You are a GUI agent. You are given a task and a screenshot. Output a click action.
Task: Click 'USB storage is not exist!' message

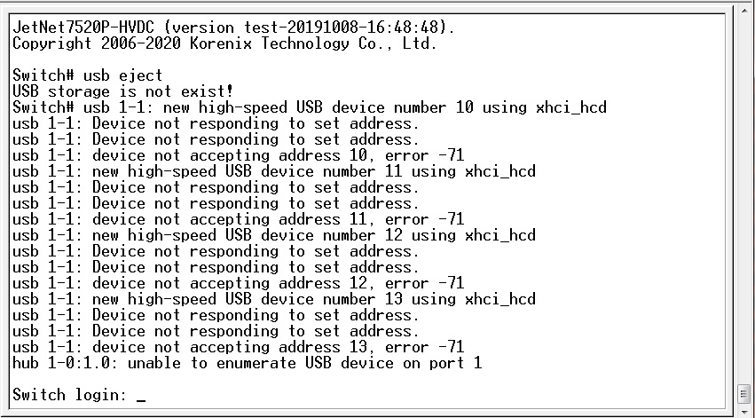[123, 91]
